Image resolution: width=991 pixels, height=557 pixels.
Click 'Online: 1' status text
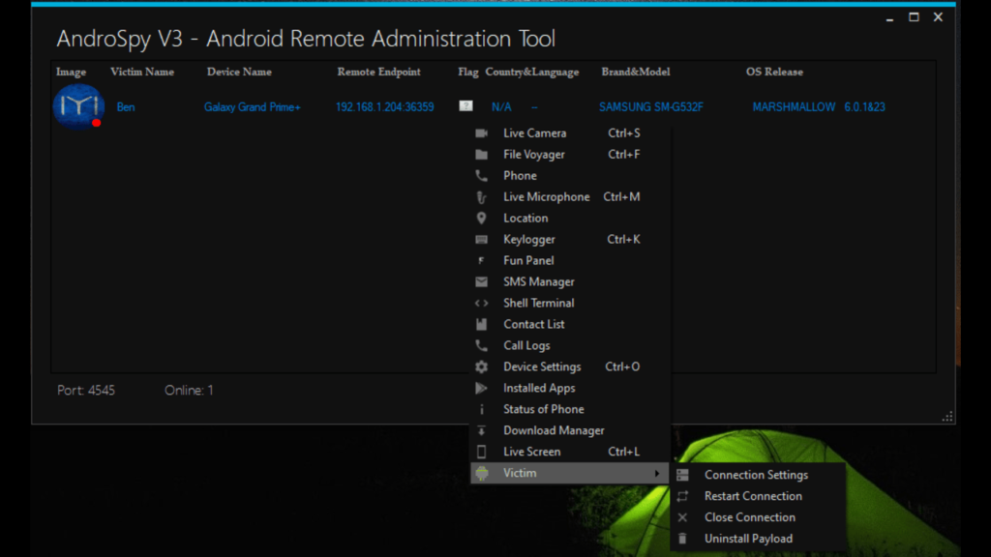click(x=189, y=391)
